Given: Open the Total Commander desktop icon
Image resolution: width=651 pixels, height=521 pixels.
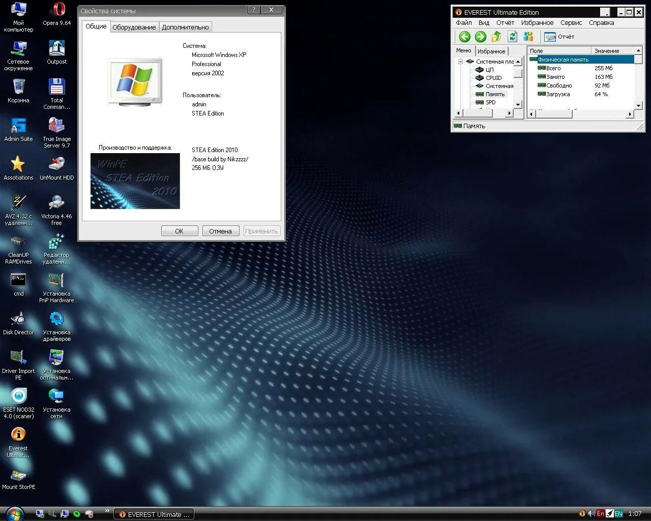Looking at the screenshot, I should coord(57,95).
